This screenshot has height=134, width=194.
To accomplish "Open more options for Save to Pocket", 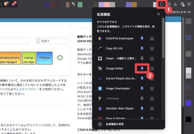I will [x=152, y=118].
